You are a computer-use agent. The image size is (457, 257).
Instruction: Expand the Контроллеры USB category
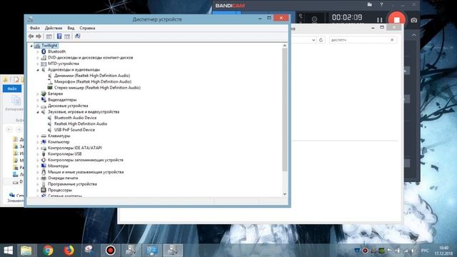(x=38, y=154)
